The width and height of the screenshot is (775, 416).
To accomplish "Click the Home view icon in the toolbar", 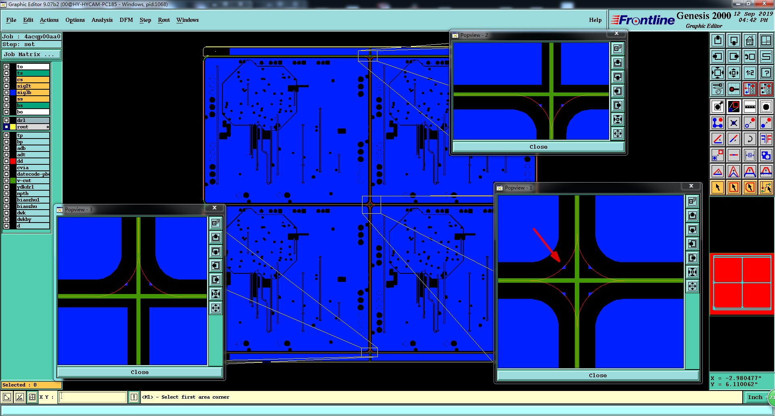I will click(750, 40).
